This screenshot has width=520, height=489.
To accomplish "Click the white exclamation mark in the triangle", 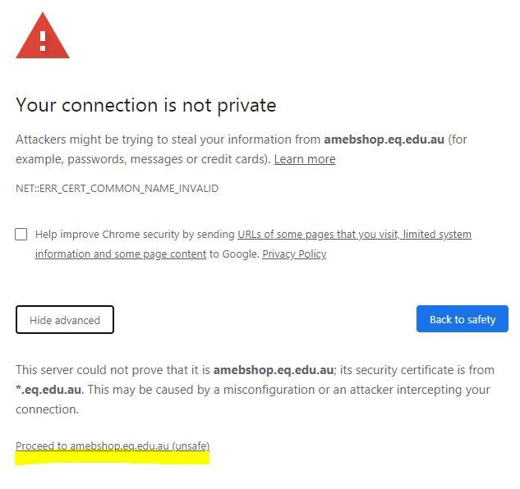I will click(x=43, y=41).
